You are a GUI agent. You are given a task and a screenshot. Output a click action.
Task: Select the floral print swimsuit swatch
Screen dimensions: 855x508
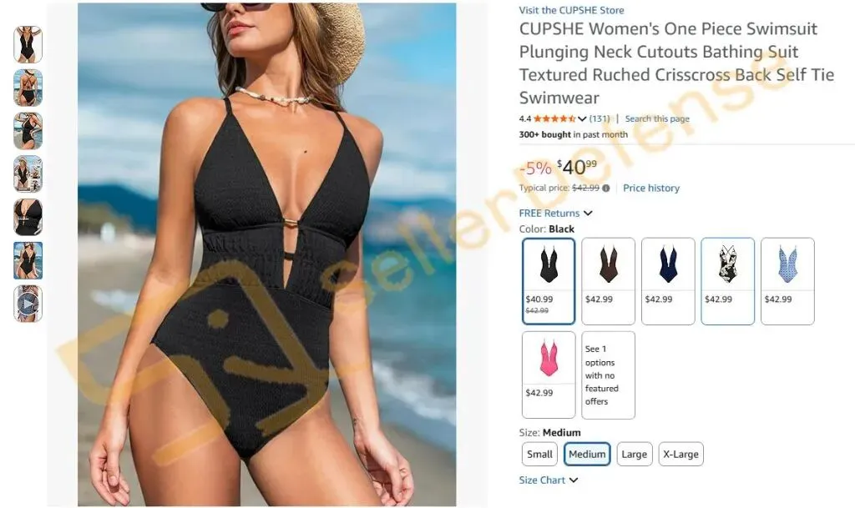pyautogui.click(x=727, y=281)
